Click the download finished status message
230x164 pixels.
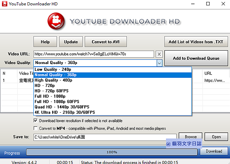click(x=130, y=162)
